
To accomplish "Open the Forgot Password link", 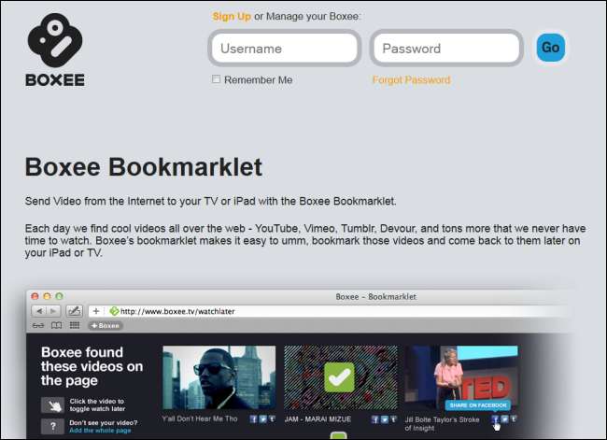I will pos(411,79).
